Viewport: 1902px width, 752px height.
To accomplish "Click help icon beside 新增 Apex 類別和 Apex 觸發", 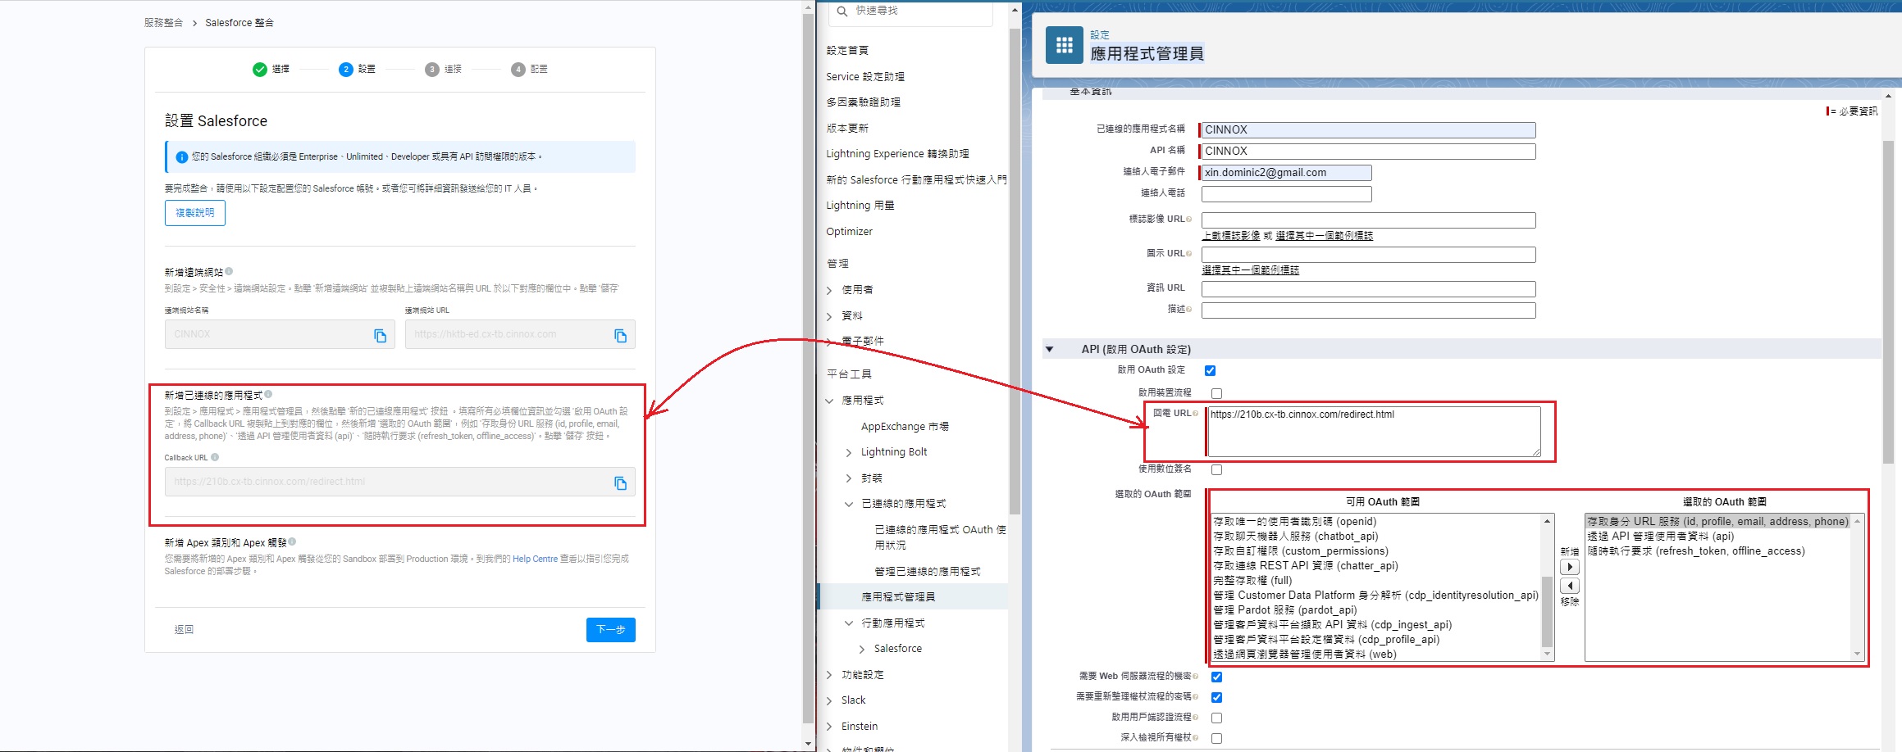I will (x=292, y=541).
